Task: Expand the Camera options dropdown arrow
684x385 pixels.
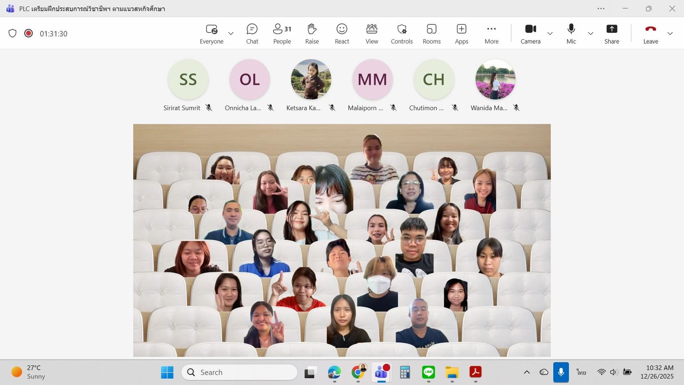Action: click(x=550, y=33)
